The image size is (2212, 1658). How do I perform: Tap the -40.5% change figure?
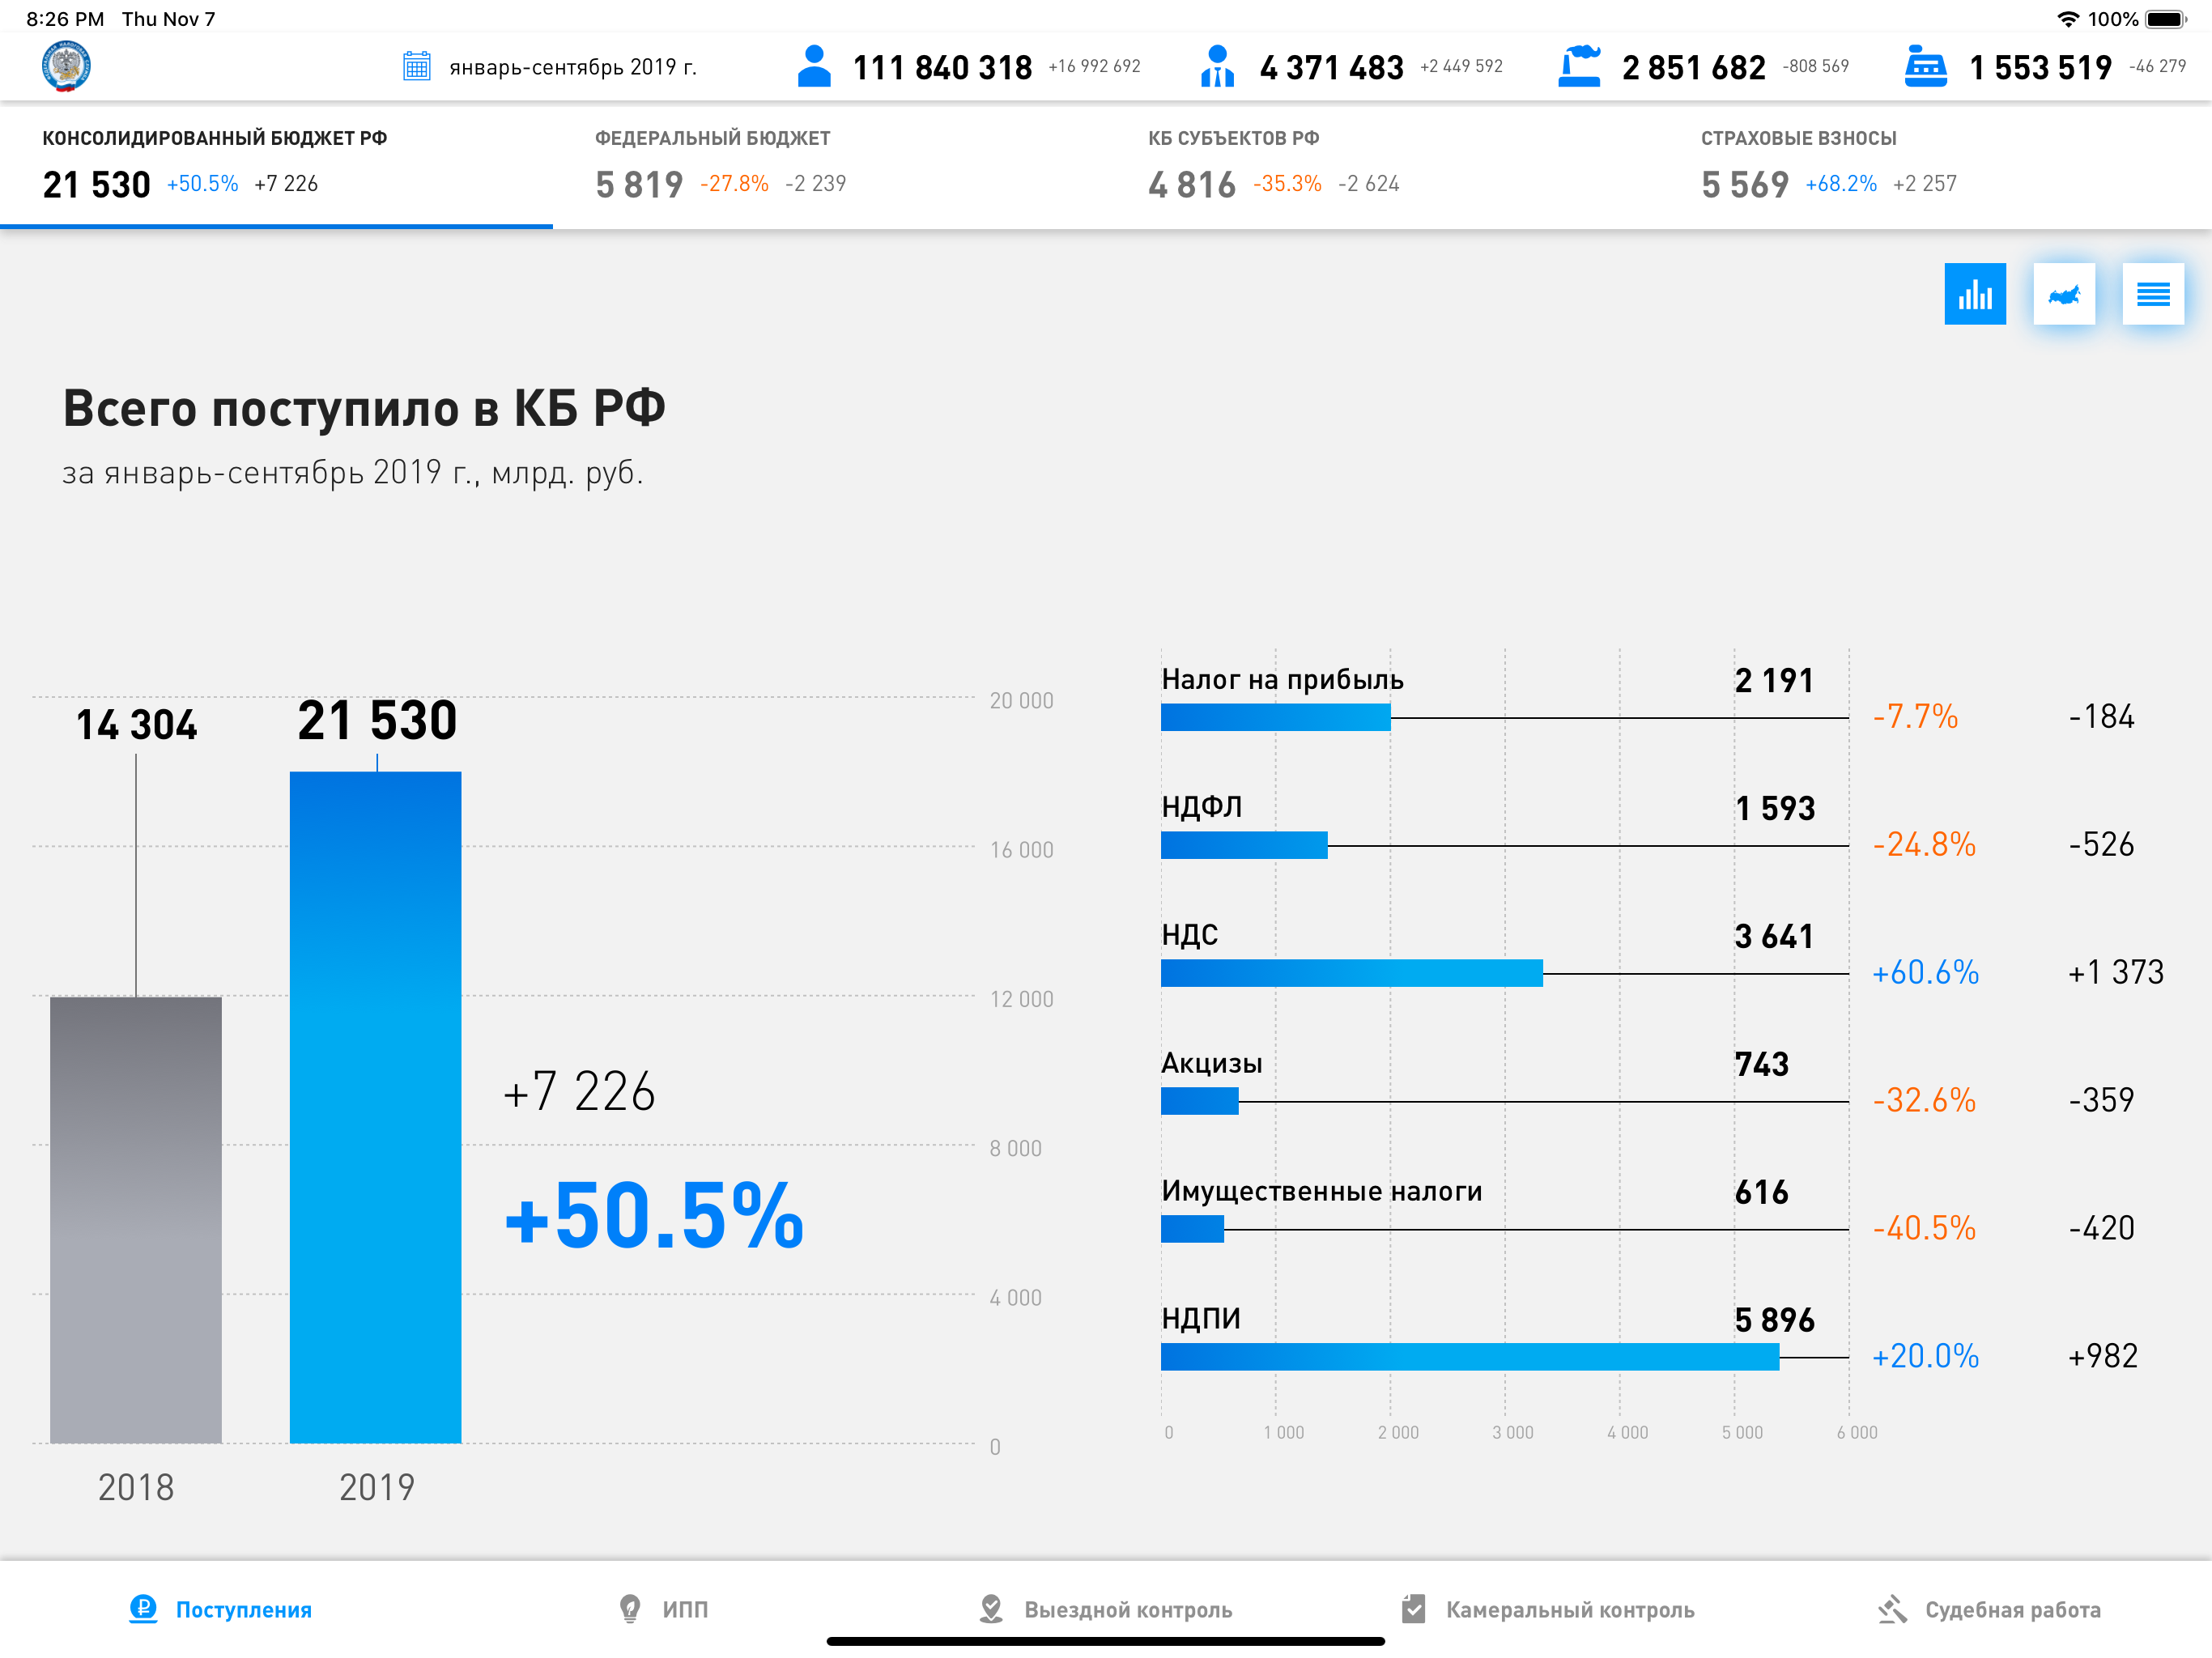pos(1924,1228)
